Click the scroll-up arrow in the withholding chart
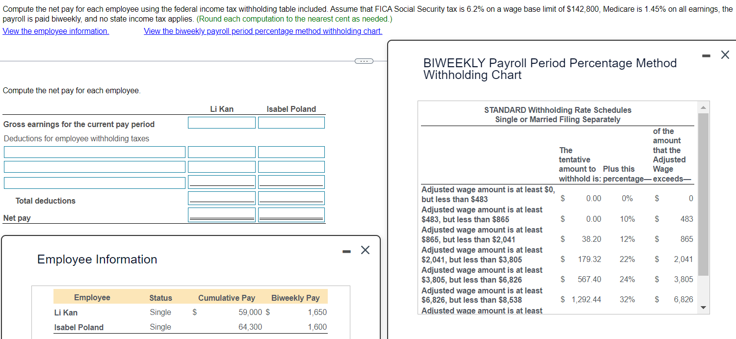 pos(703,106)
